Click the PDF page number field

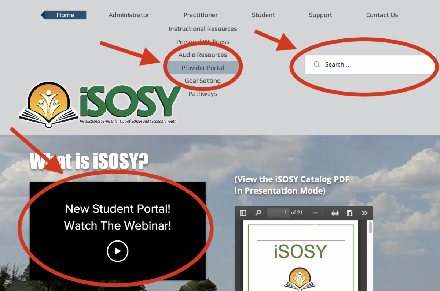[x=278, y=213]
